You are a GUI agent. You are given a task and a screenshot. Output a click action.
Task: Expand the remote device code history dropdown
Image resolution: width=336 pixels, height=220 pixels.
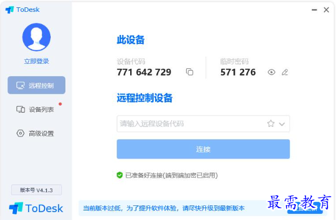point(282,124)
